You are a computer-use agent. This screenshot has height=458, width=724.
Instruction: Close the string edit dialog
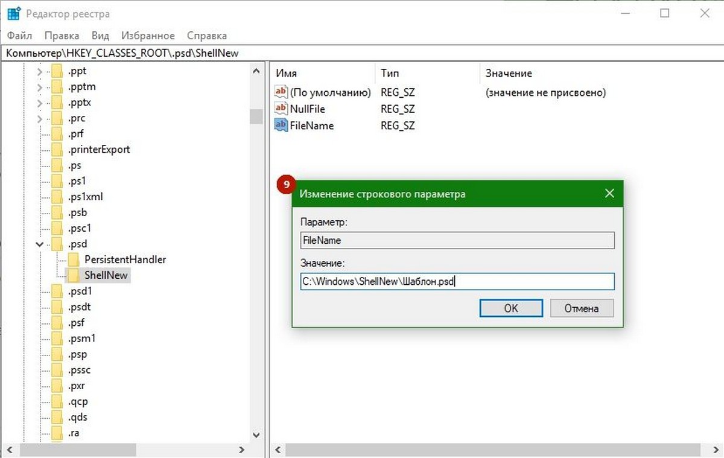point(609,194)
